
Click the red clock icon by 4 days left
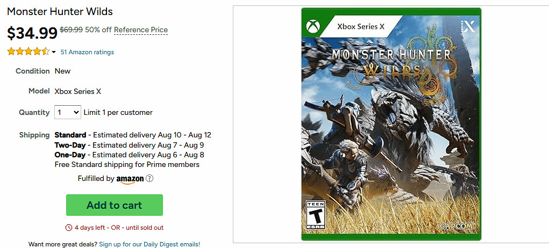tap(68, 228)
